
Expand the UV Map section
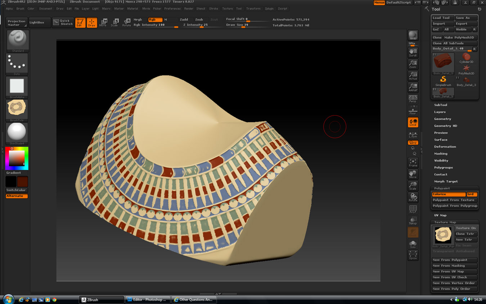pos(440,215)
